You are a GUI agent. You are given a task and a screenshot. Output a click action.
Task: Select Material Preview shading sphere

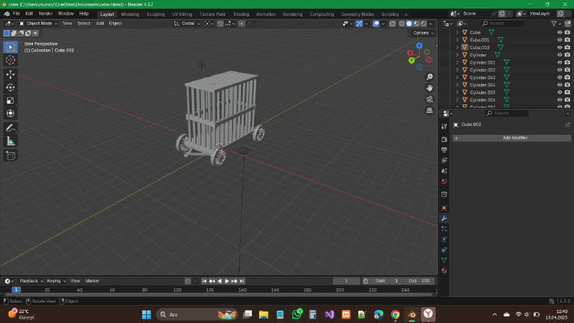pyautogui.click(x=416, y=23)
